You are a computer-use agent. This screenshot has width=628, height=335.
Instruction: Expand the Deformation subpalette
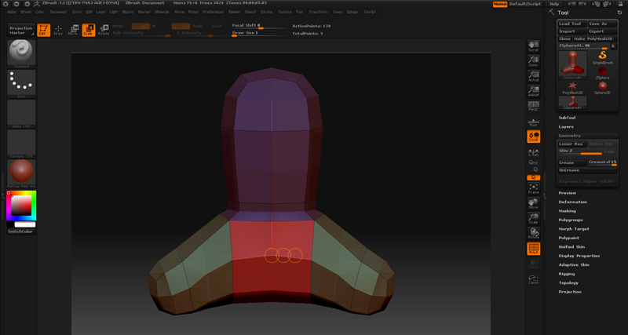(x=572, y=202)
